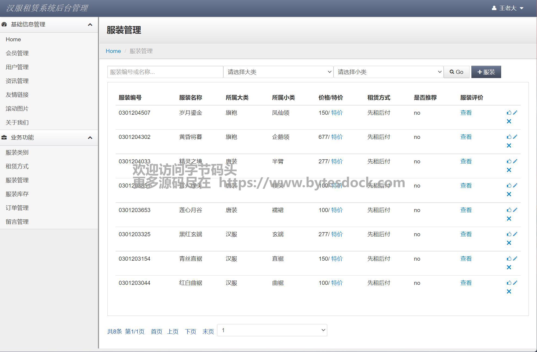This screenshot has height=352, width=537.
Task: Click 查看 link for 黄昏将暮 reviews
Action: [x=466, y=137]
